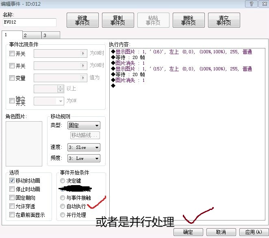Screen dimensions: 269x238
Task: Click the 移动路线... button
Action: [85, 135]
